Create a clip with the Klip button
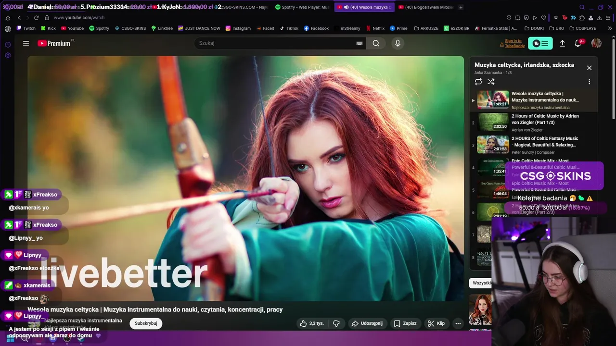The image size is (616, 346). pyautogui.click(x=436, y=323)
